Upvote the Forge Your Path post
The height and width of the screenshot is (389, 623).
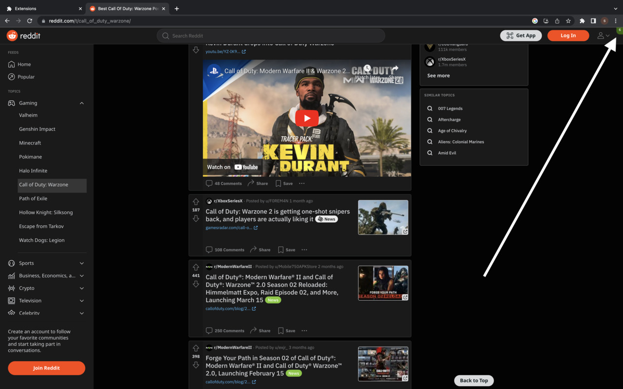click(196, 348)
